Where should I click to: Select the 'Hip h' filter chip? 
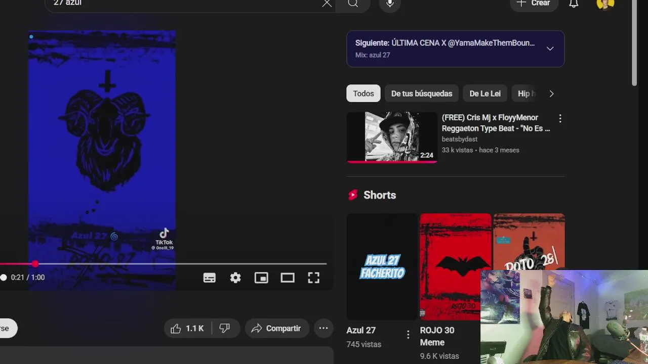[525, 94]
